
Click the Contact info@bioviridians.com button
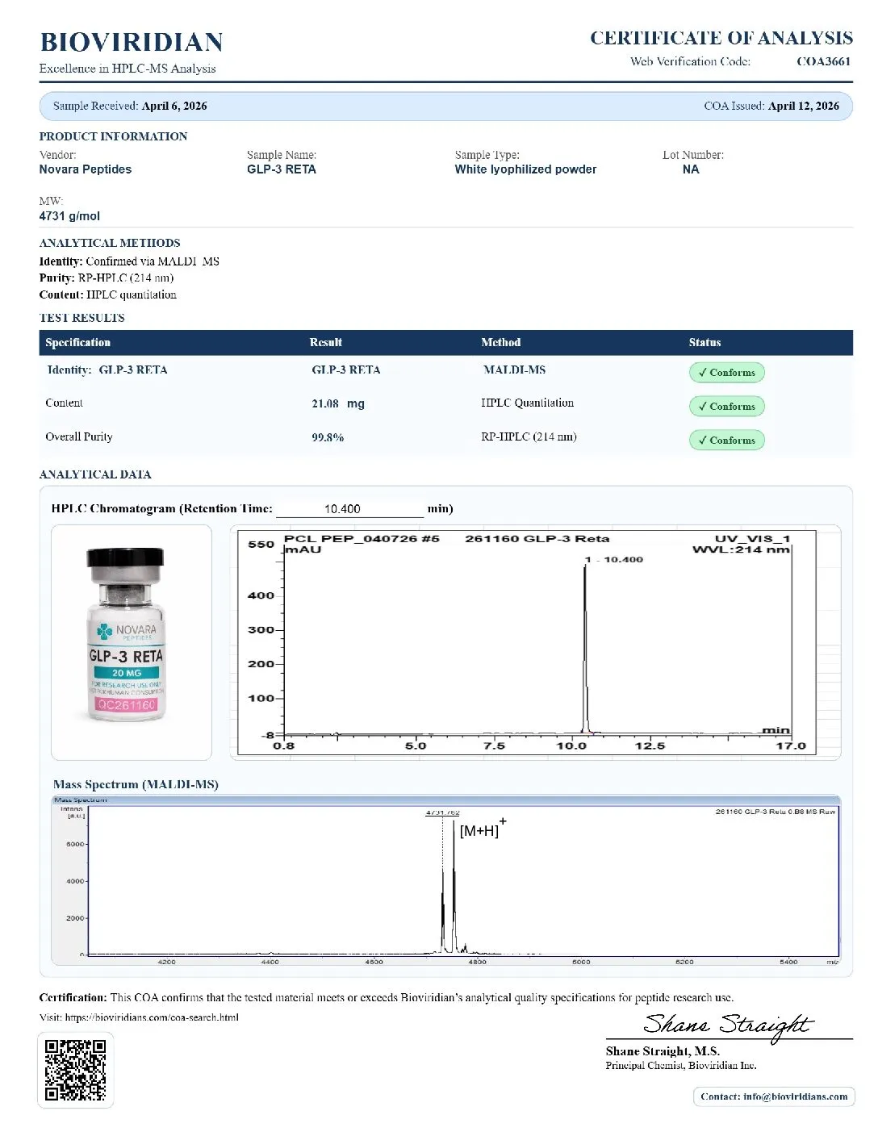tap(774, 1096)
